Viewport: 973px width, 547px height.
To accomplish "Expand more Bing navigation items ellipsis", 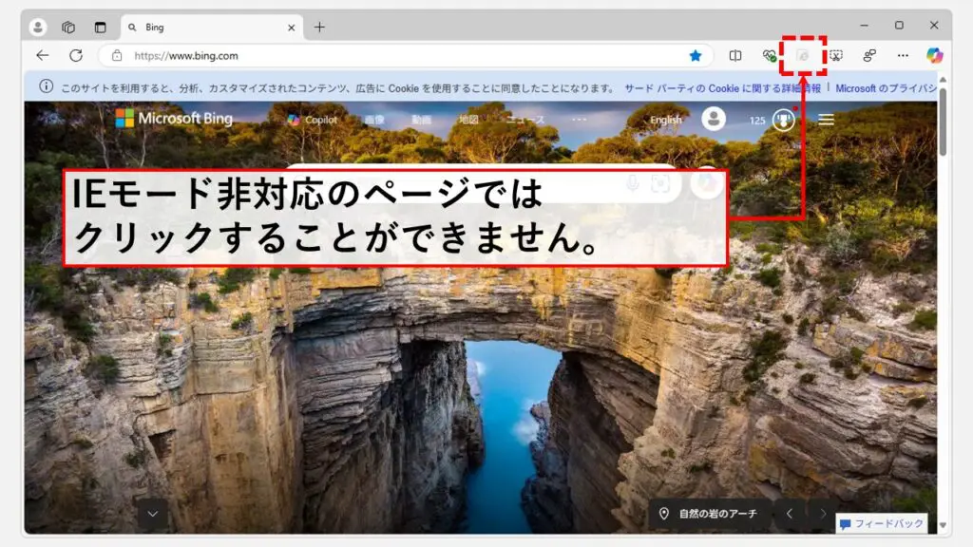I will pyautogui.click(x=579, y=119).
